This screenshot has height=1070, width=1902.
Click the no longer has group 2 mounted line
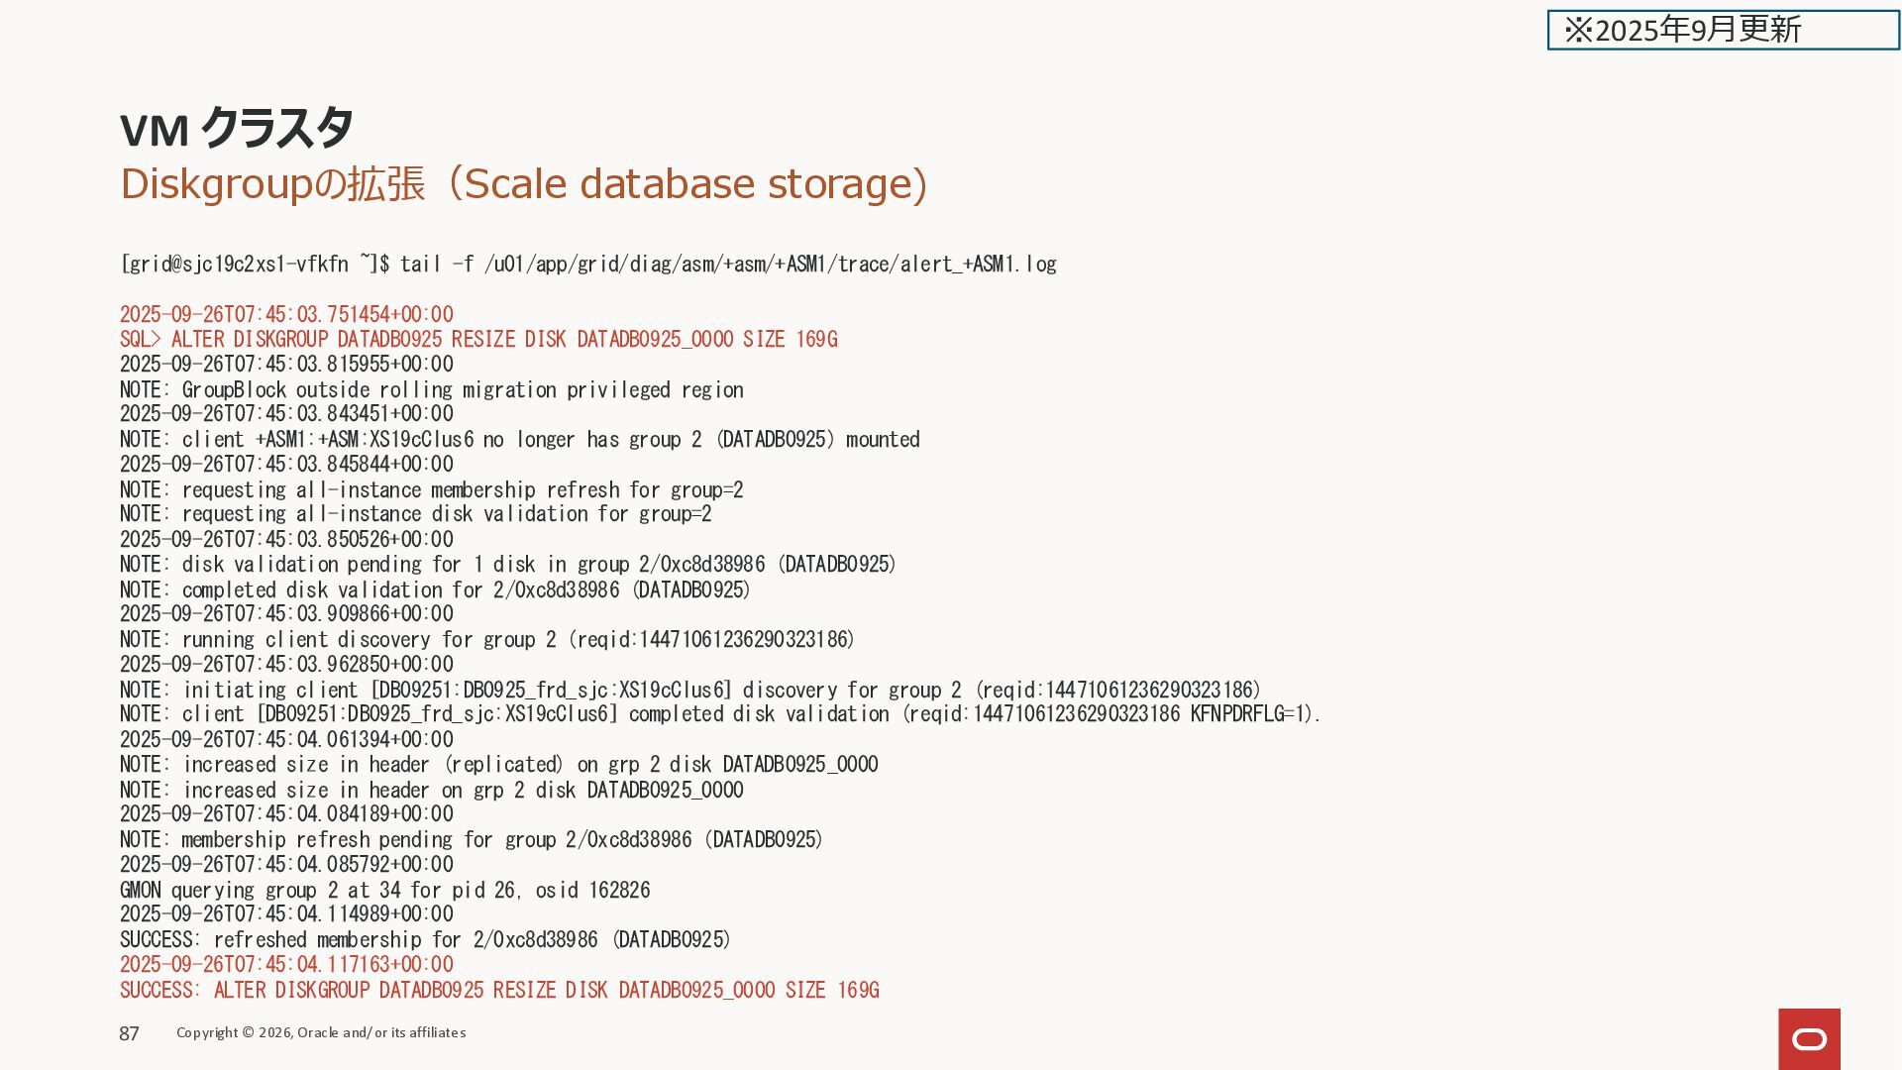pyautogui.click(x=520, y=440)
